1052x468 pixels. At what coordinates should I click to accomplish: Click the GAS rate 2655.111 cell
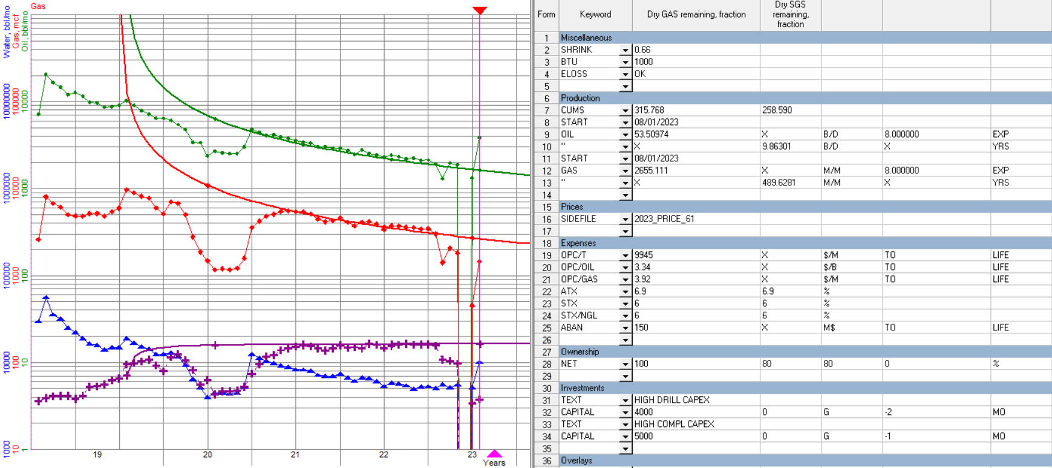(x=696, y=170)
